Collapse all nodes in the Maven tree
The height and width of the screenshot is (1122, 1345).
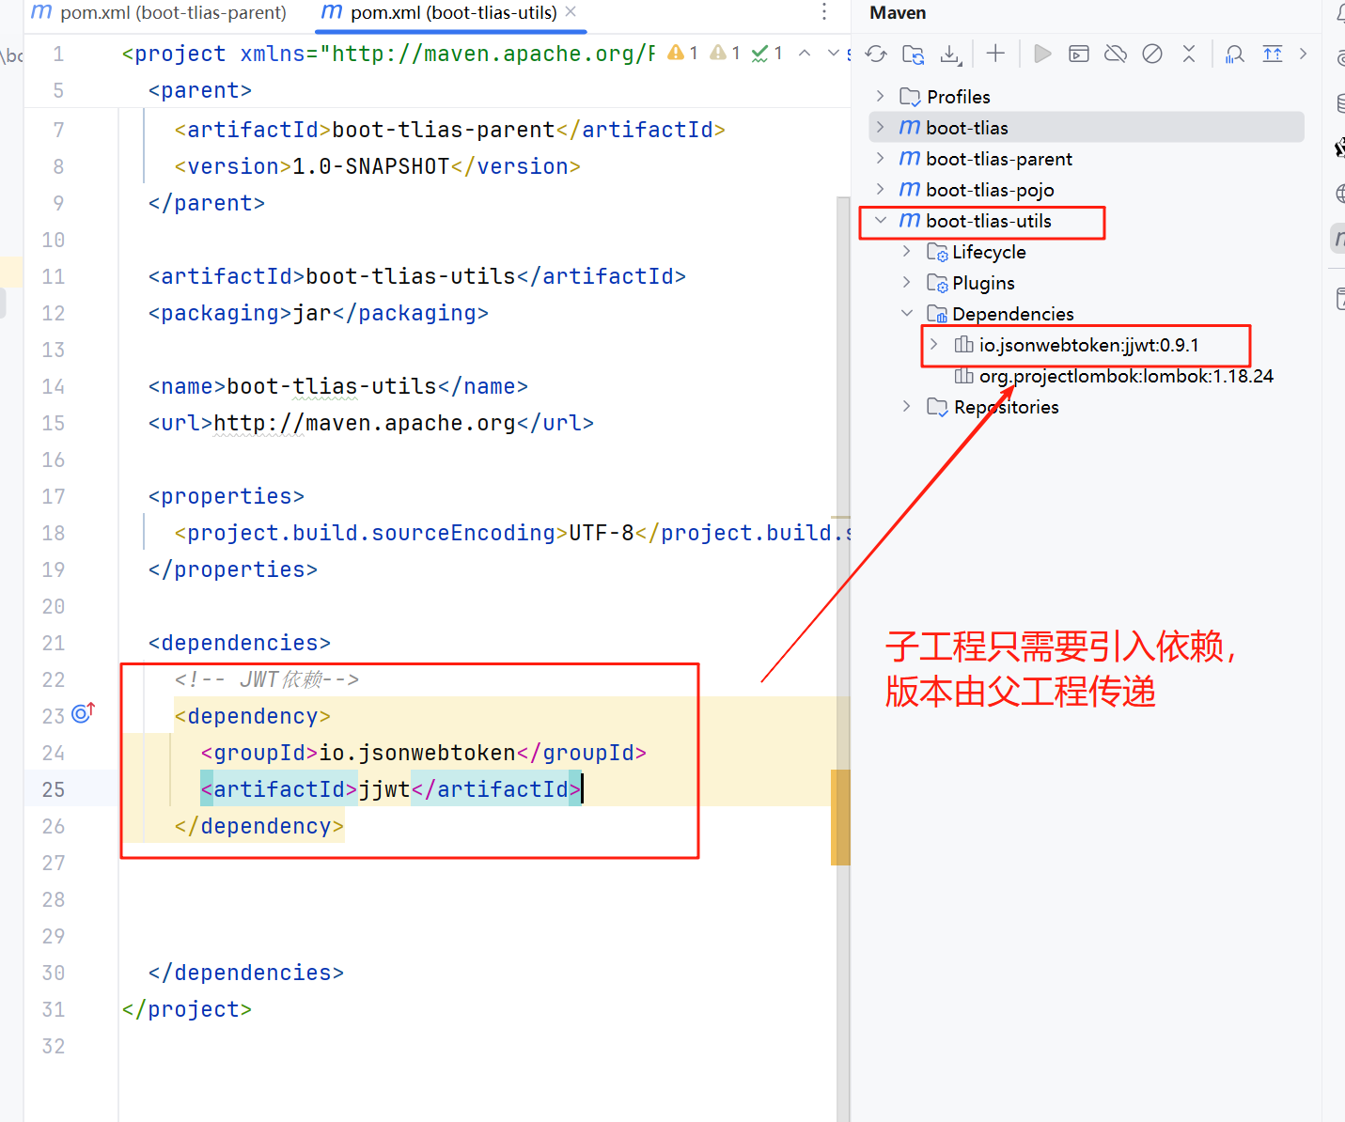point(1189,54)
